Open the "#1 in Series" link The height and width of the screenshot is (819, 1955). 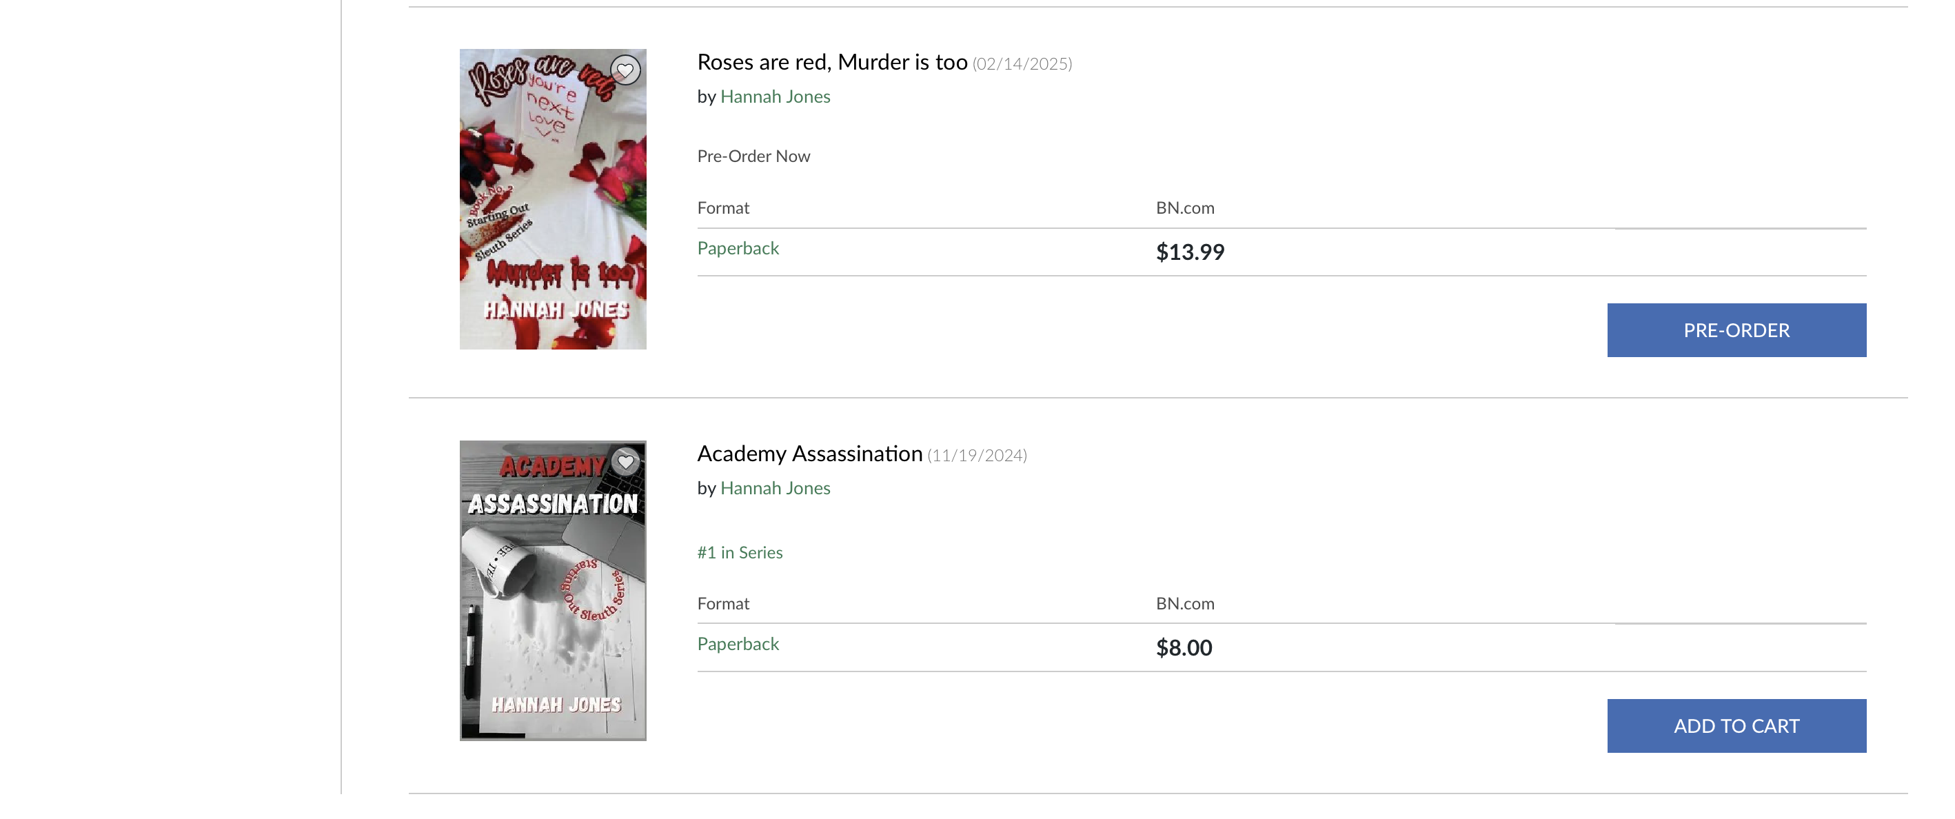(x=739, y=553)
